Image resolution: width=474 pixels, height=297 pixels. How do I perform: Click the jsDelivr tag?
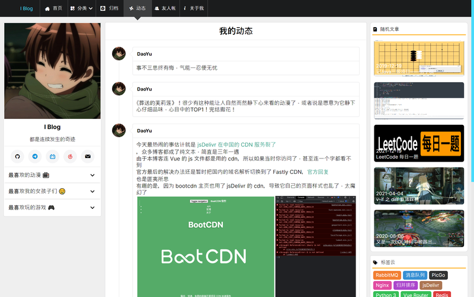coord(431,285)
